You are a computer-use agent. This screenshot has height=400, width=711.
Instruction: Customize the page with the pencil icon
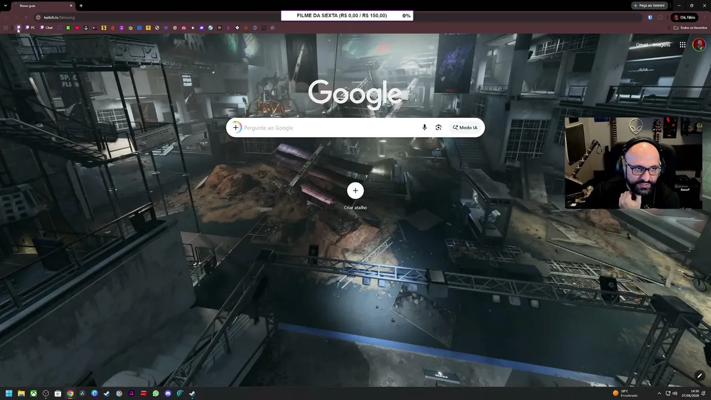tap(699, 376)
